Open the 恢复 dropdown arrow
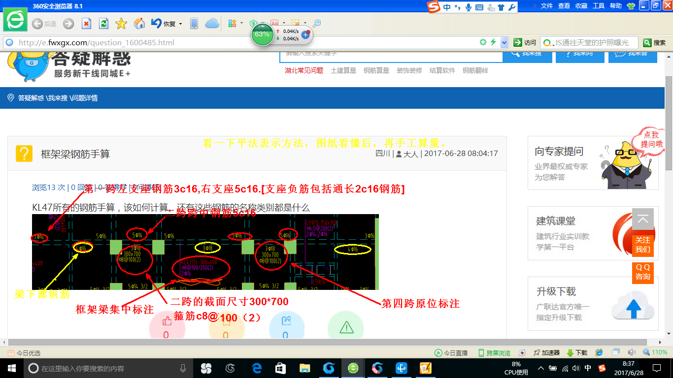Viewport: 673px width, 378px height. [x=180, y=24]
